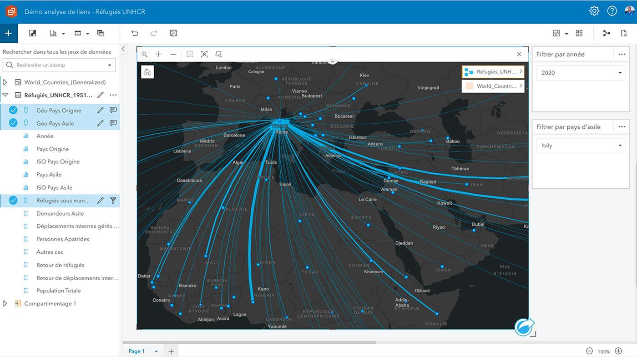This screenshot has width=637, height=357.
Task: Open the asylum country dropdown showing Italy
Action: [581, 146]
